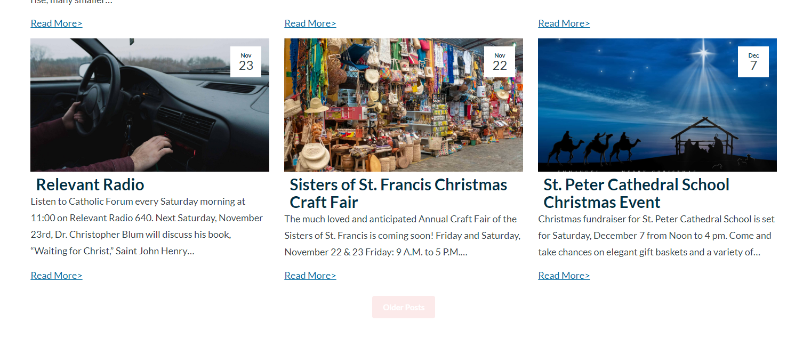787x346 pixels.
Task: Click the Nov 22 date badge
Action: tap(500, 62)
